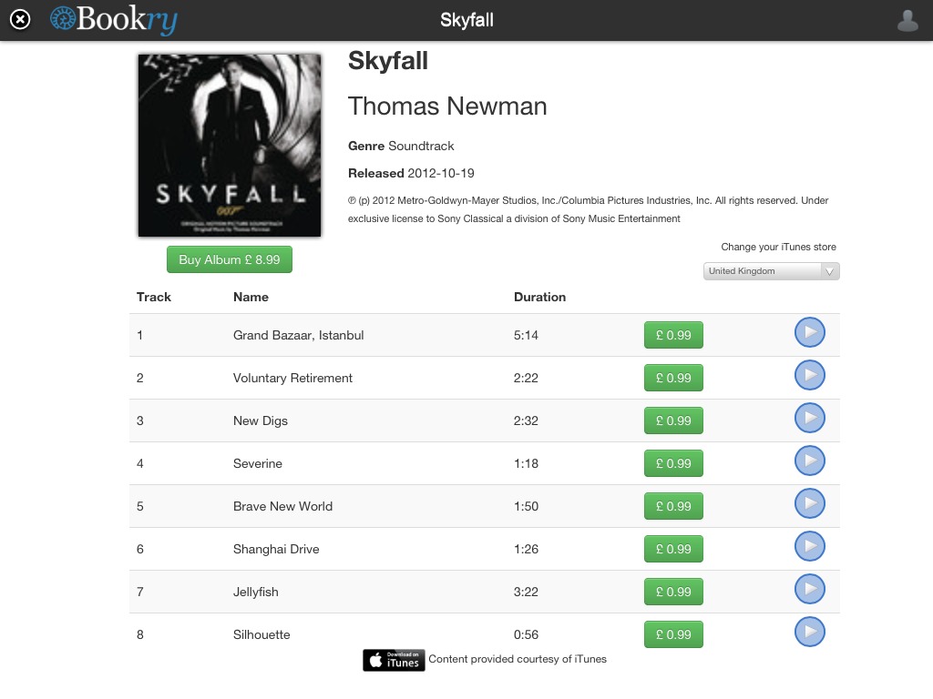Image resolution: width=933 pixels, height=699 pixels.
Task: Select track name Grand Bazaar, Istanbul
Action: click(x=298, y=335)
